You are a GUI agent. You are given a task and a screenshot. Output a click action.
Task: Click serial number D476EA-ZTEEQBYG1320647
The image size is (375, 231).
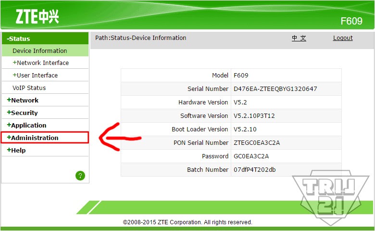click(275, 89)
